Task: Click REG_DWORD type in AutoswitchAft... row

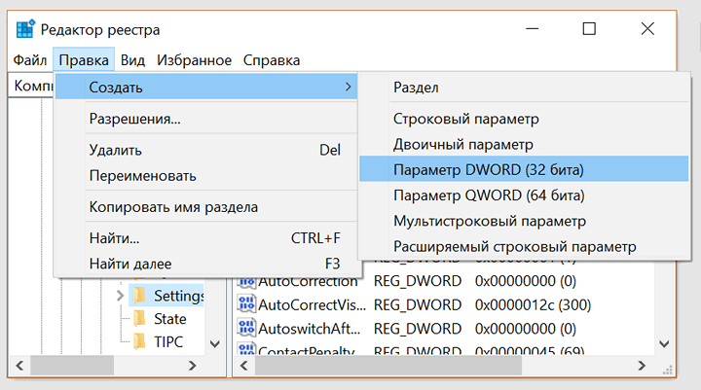Action: tap(418, 329)
